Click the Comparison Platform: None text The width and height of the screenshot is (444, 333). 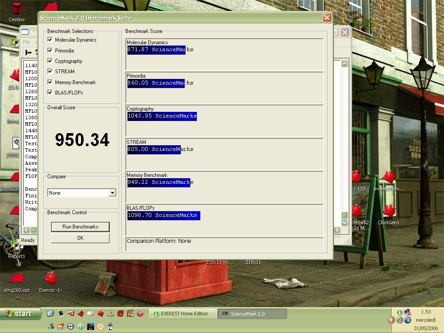tap(159, 241)
